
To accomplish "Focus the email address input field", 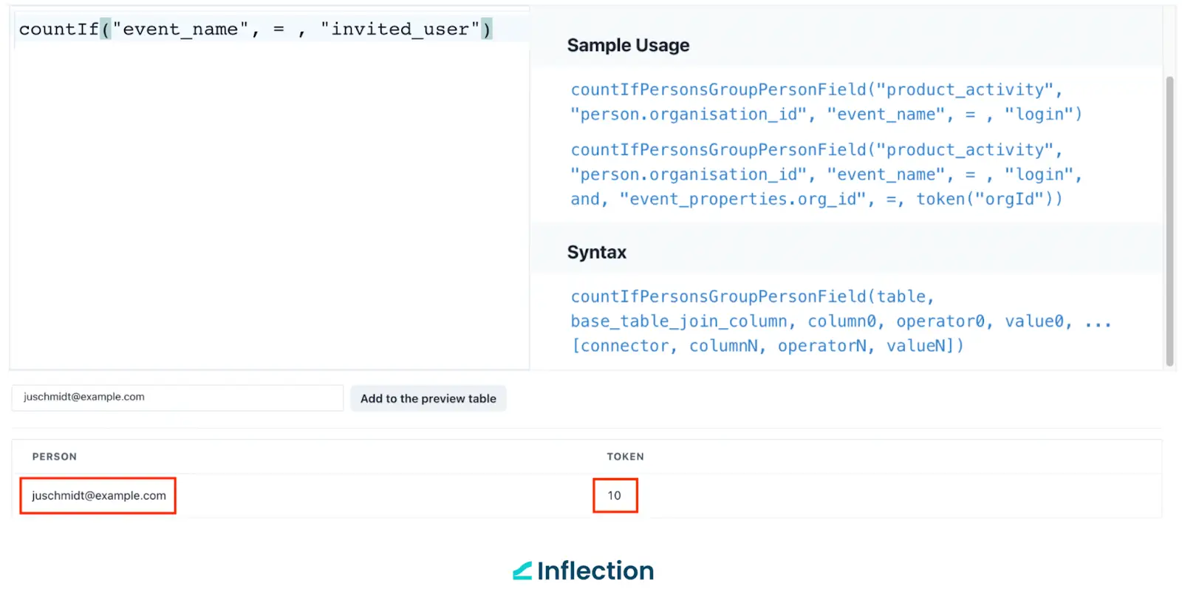I will [x=177, y=398].
